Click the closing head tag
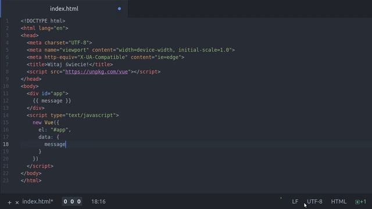Viewport: 372px width, 209px height. [31, 79]
